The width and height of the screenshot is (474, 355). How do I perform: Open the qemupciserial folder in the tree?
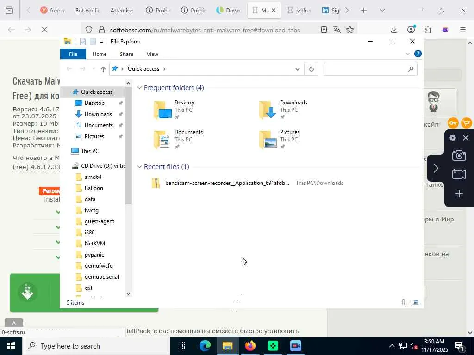coord(101,277)
